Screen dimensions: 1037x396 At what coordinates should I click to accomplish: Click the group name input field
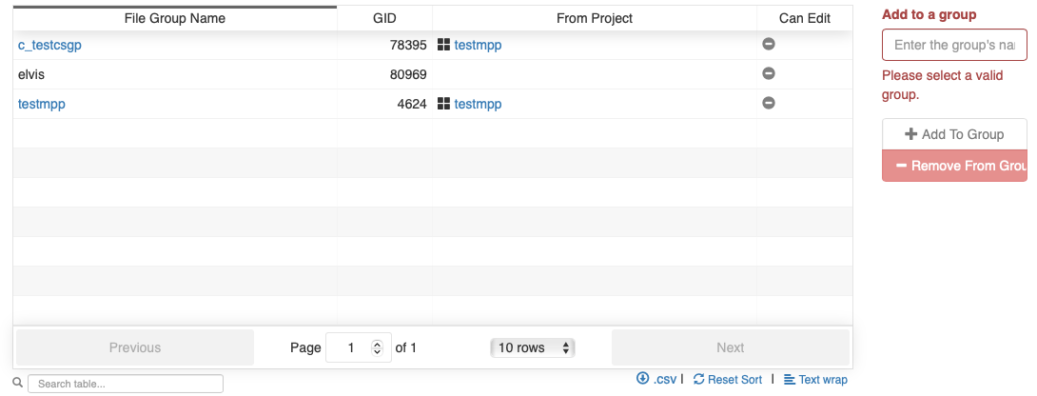pos(954,45)
